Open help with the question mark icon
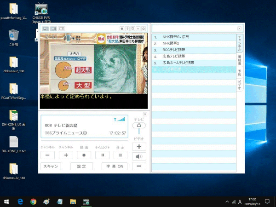The height and width of the screenshot is (207, 276). (127, 29)
